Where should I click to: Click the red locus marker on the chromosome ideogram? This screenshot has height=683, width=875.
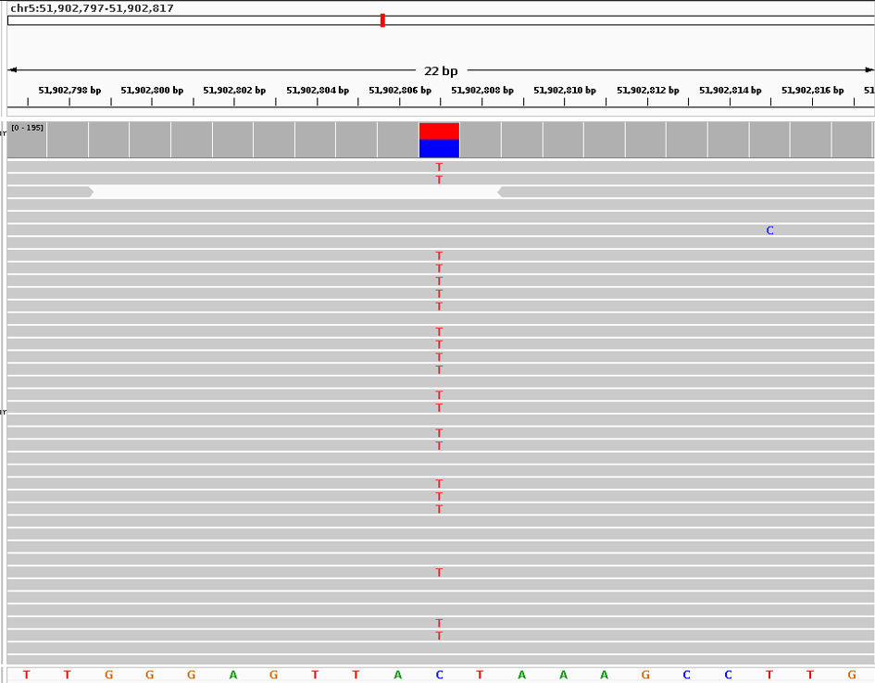coord(382,19)
